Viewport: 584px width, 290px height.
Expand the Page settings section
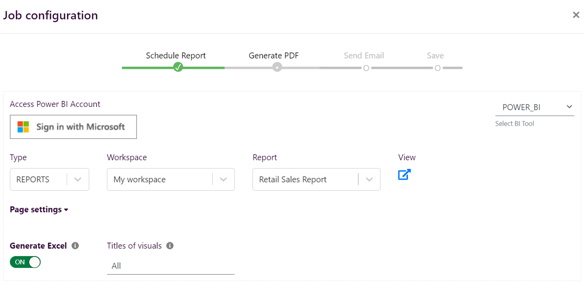tap(39, 209)
